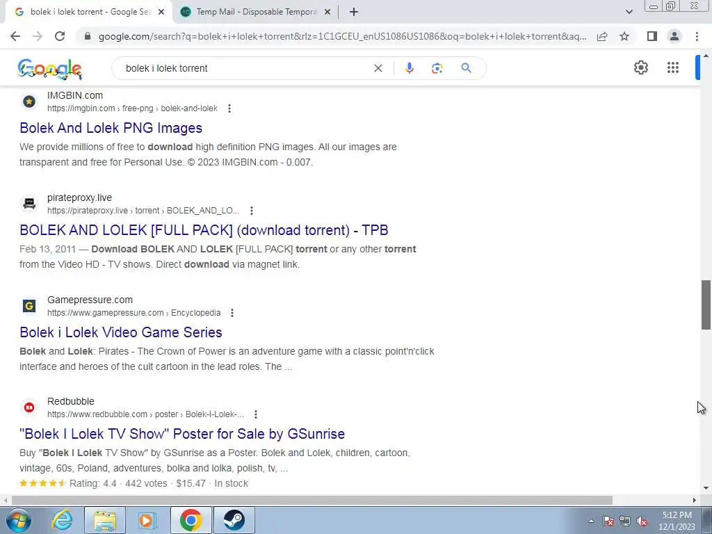Share this page from the address bar

click(x=602, y=36)
